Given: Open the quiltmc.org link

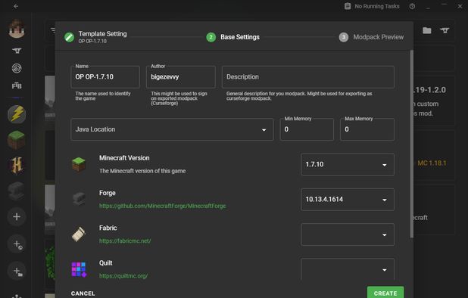Looking at the screenshot, I should tap(123, 276).
